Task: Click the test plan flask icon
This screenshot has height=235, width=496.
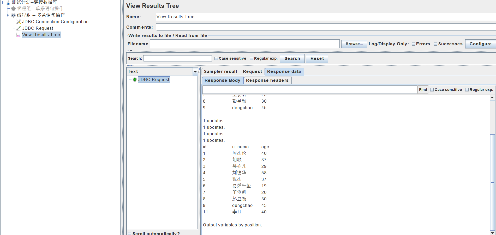Action: click(8, 2)
